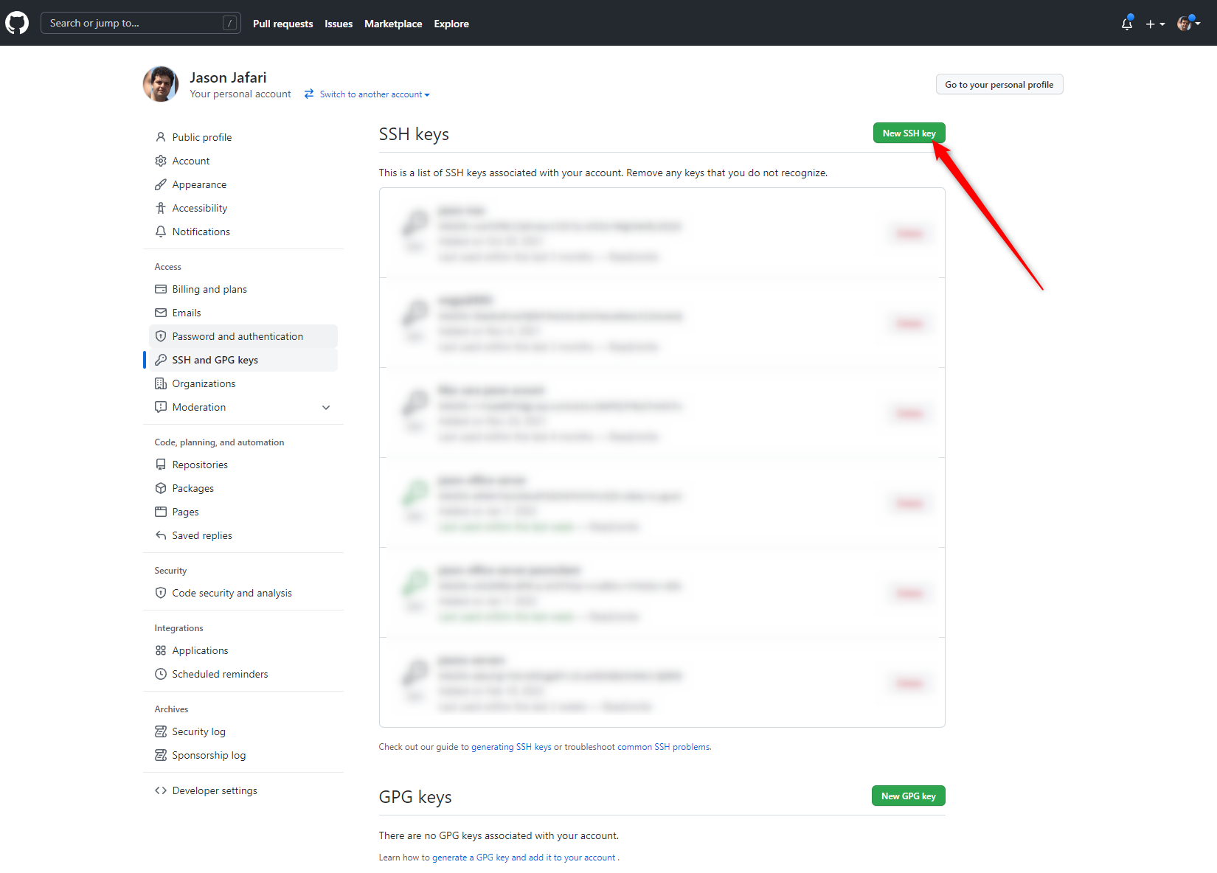Click the Emails envelope icon
1217x873 pixels.
pos(161,313)
